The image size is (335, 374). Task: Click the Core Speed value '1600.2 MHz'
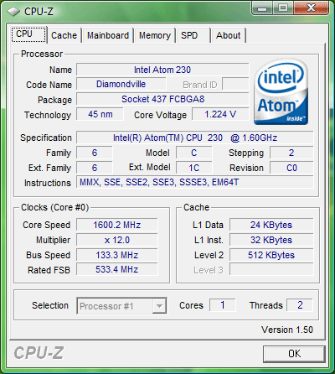tap(117, 225)
